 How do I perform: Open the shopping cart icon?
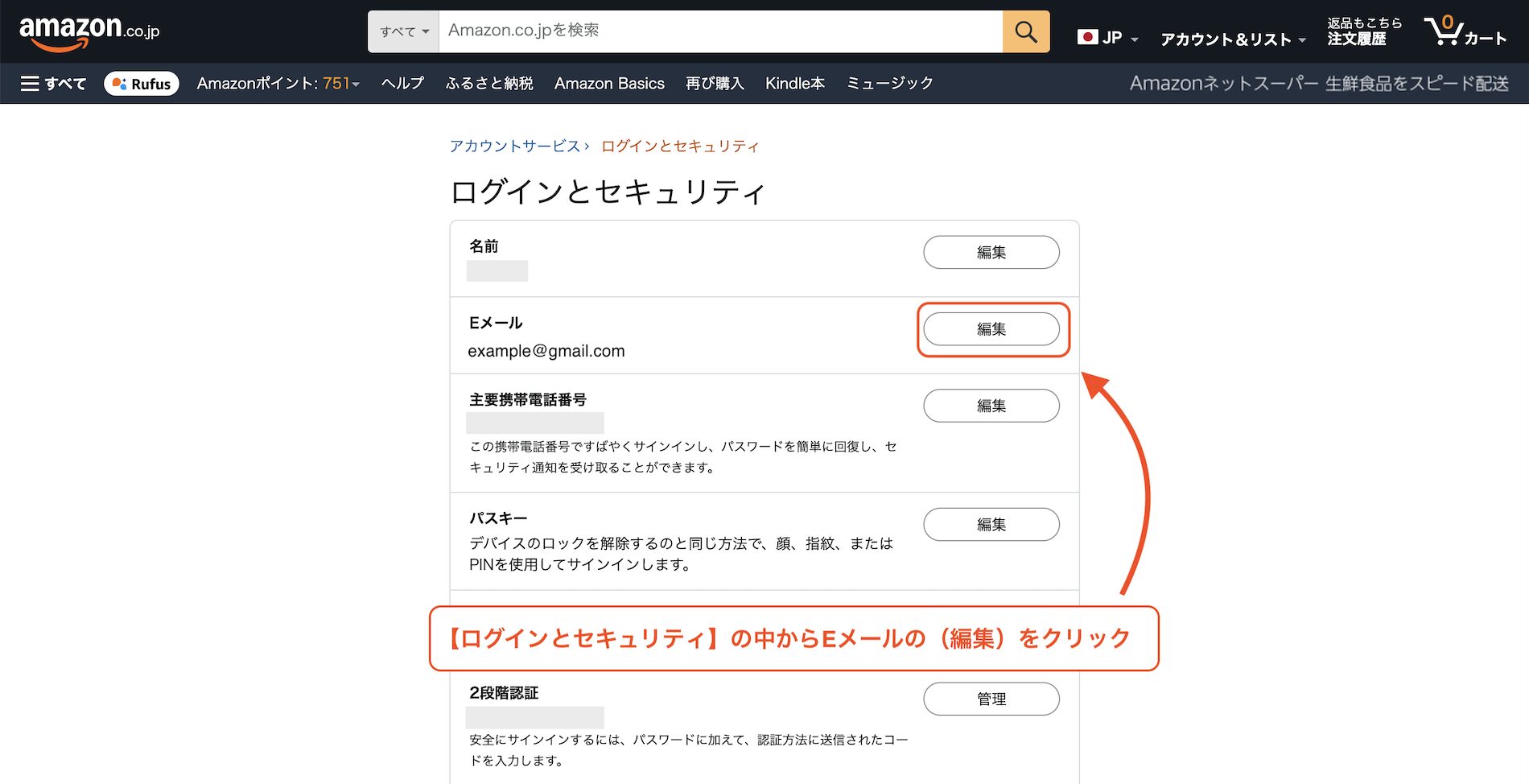[1464, 32]
